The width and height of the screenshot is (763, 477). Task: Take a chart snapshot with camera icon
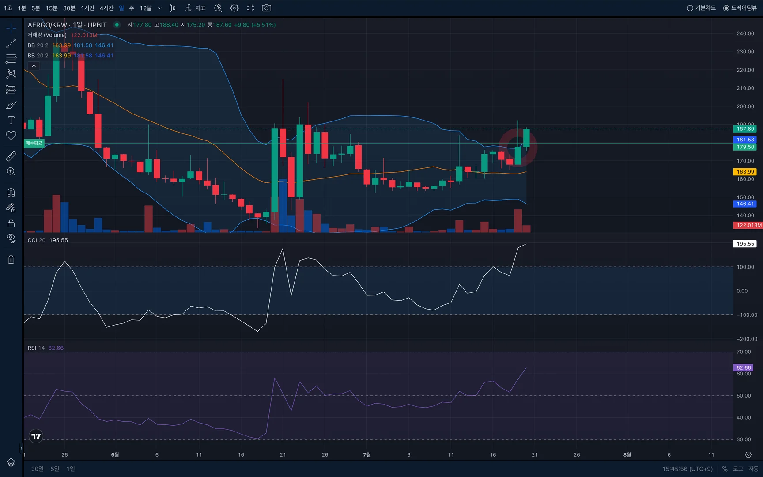tap(266, 8)
